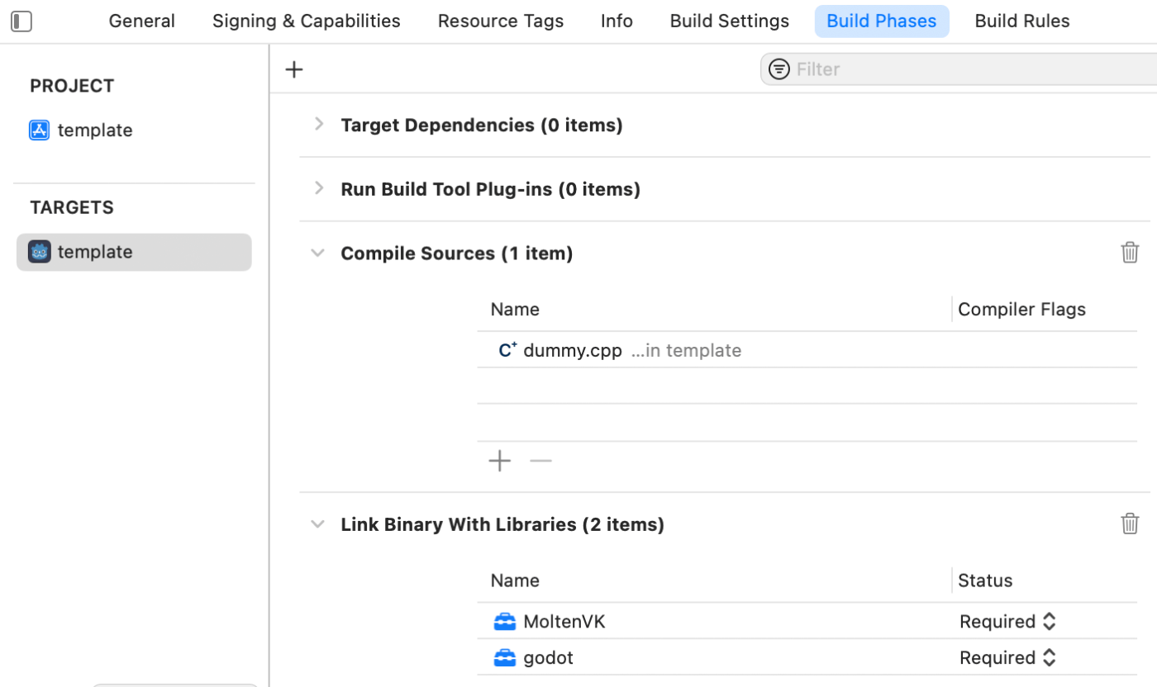The height and width of the screenshot is (687, 1157).
Task: Click the template project blueprint icon
Action: click(x=39, y=130)
